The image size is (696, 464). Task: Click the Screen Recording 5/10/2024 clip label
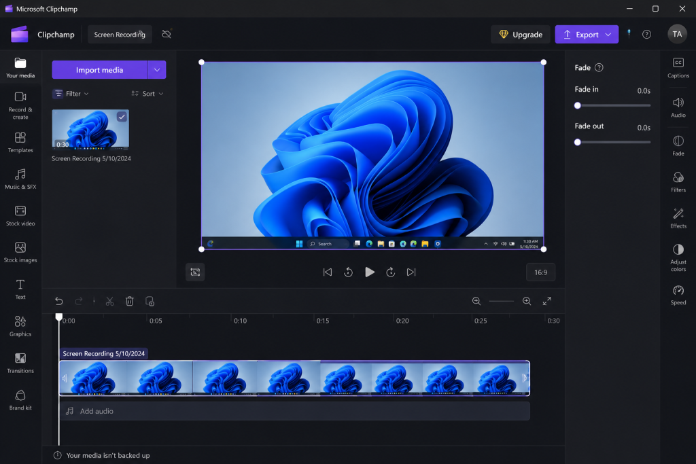click(x=103, y=353)
